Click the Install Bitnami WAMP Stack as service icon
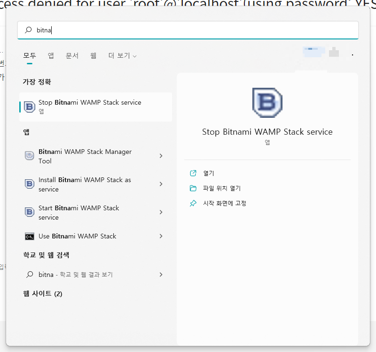This screenshot has width=376, height=352. pos(30,184)
